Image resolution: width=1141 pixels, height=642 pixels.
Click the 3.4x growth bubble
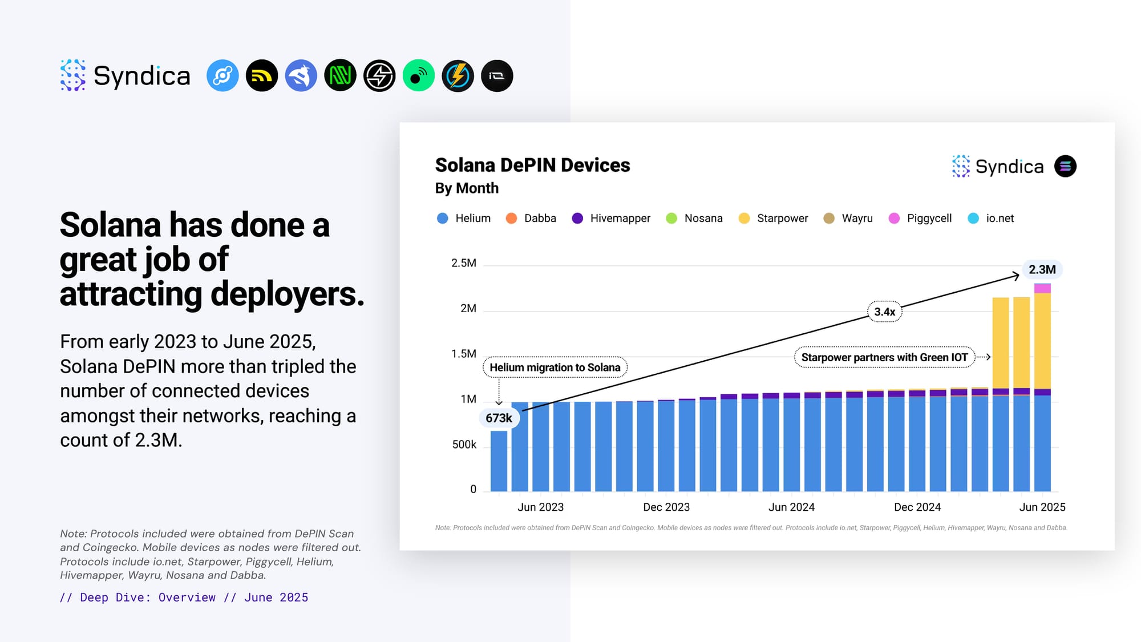(x=884, y=312)
